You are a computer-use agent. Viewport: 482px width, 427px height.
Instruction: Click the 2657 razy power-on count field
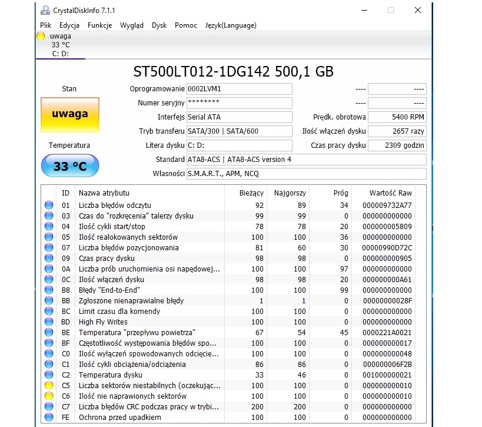coord(397,131)
